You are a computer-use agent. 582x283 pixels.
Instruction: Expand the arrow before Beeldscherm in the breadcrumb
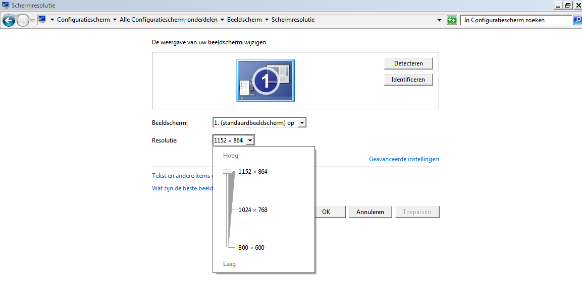[x=222, y=20]
